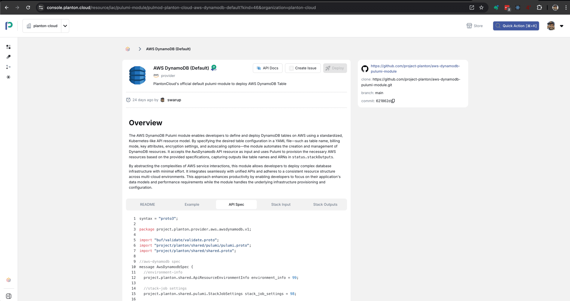Click the cube icon in the breadcrumb
The image size is (570, 301).
128,49
